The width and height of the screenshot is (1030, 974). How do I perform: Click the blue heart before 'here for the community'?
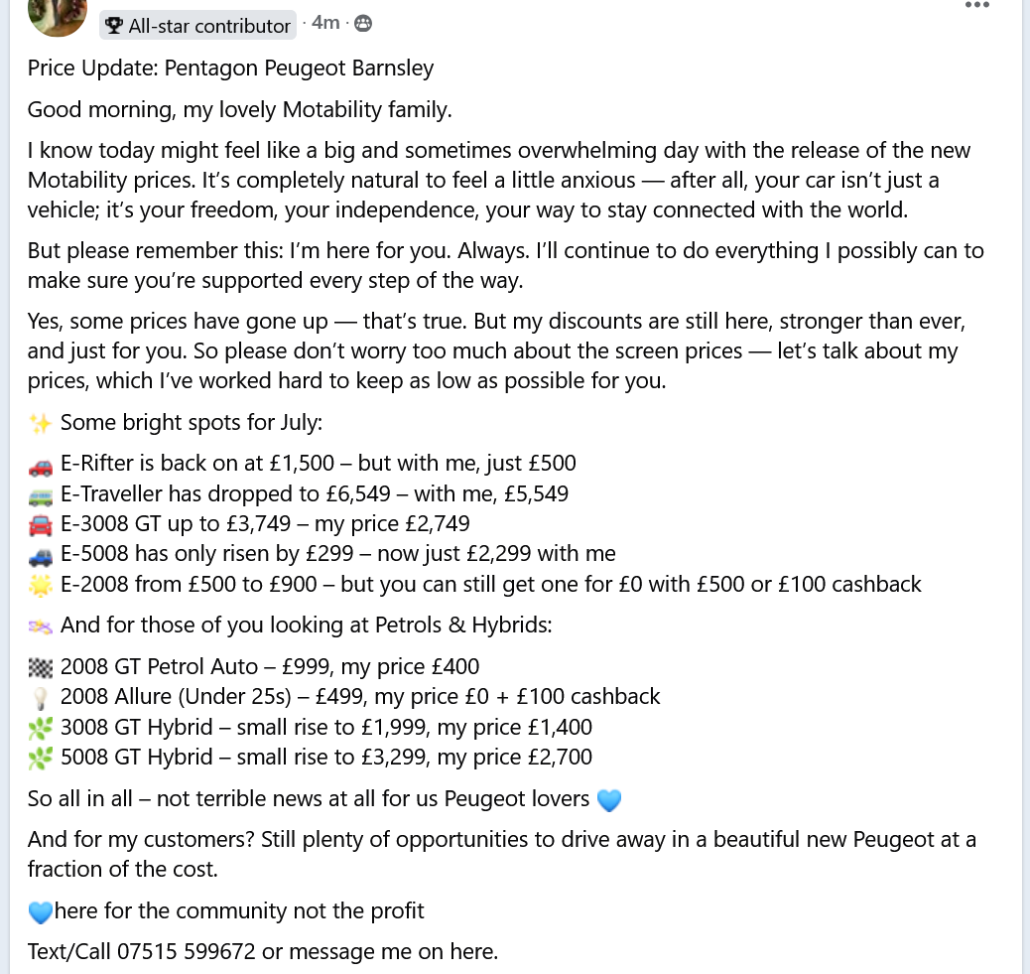click(x=40, y=911)
